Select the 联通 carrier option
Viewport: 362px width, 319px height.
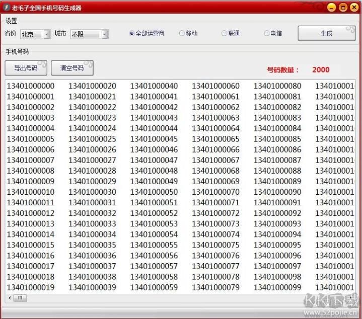click(x=224, y=34)
